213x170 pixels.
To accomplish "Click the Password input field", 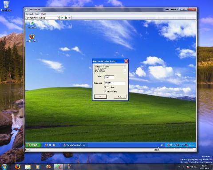I will click(115, 83).
